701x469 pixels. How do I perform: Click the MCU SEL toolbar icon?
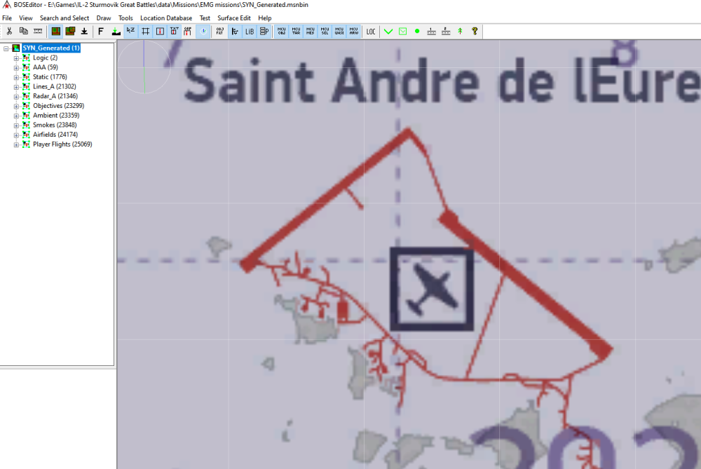(325, 32)
